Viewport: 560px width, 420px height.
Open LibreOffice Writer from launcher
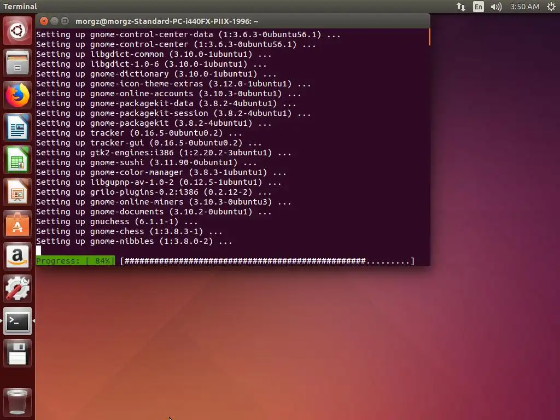(17, 127)
